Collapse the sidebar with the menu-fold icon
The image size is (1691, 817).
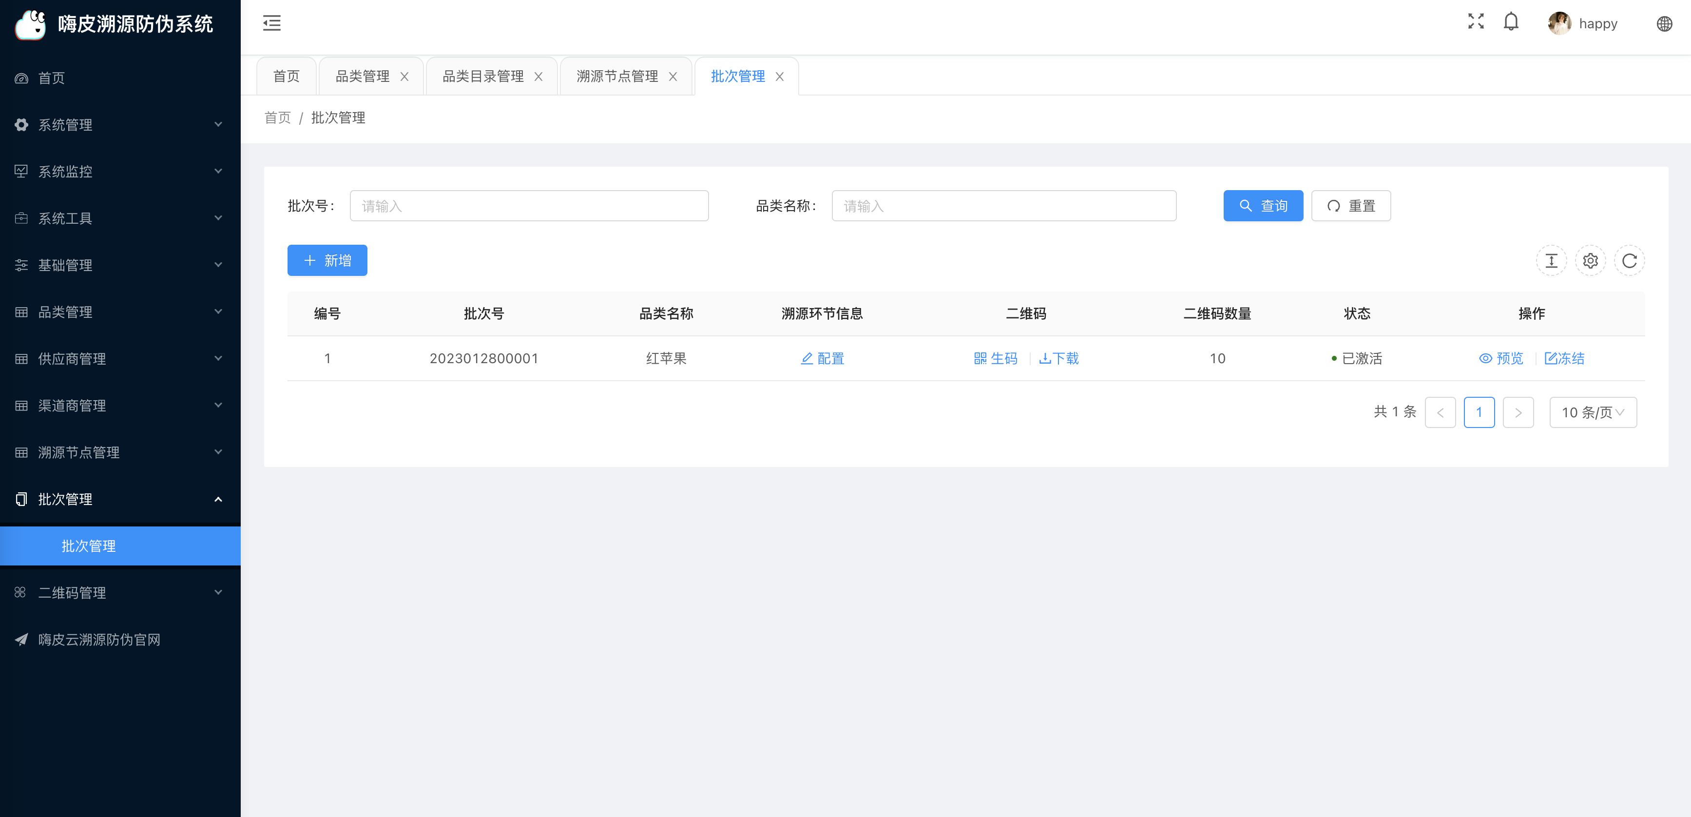272,23
